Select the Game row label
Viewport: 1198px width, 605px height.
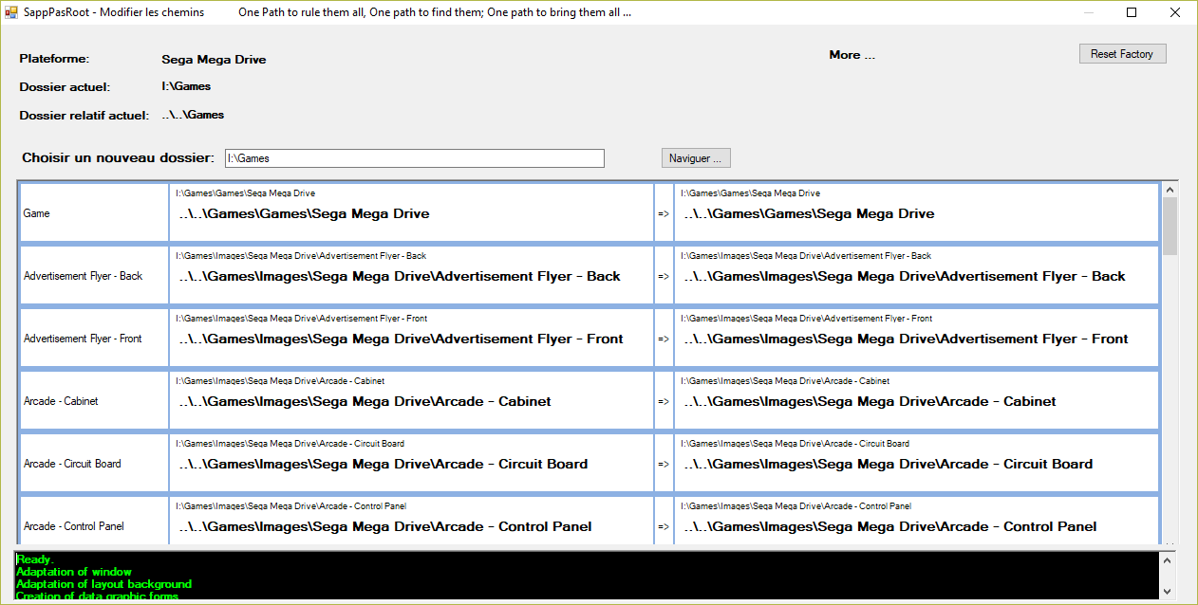point(36,213)
